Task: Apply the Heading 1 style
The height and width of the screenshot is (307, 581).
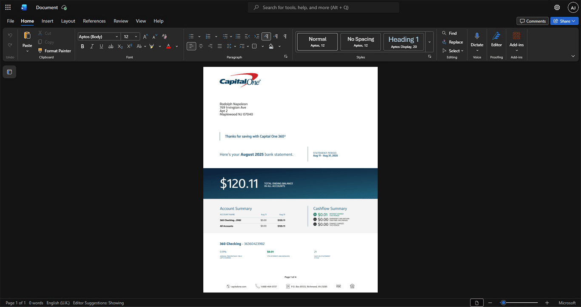Action: [x=404, y=42]
